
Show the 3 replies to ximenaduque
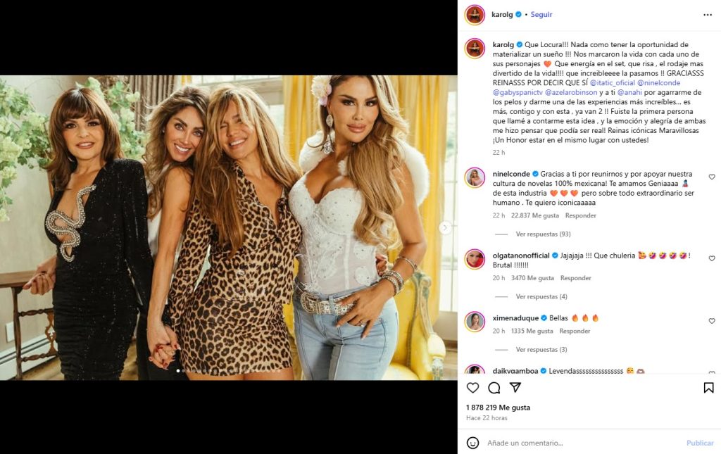pos(541,350)
